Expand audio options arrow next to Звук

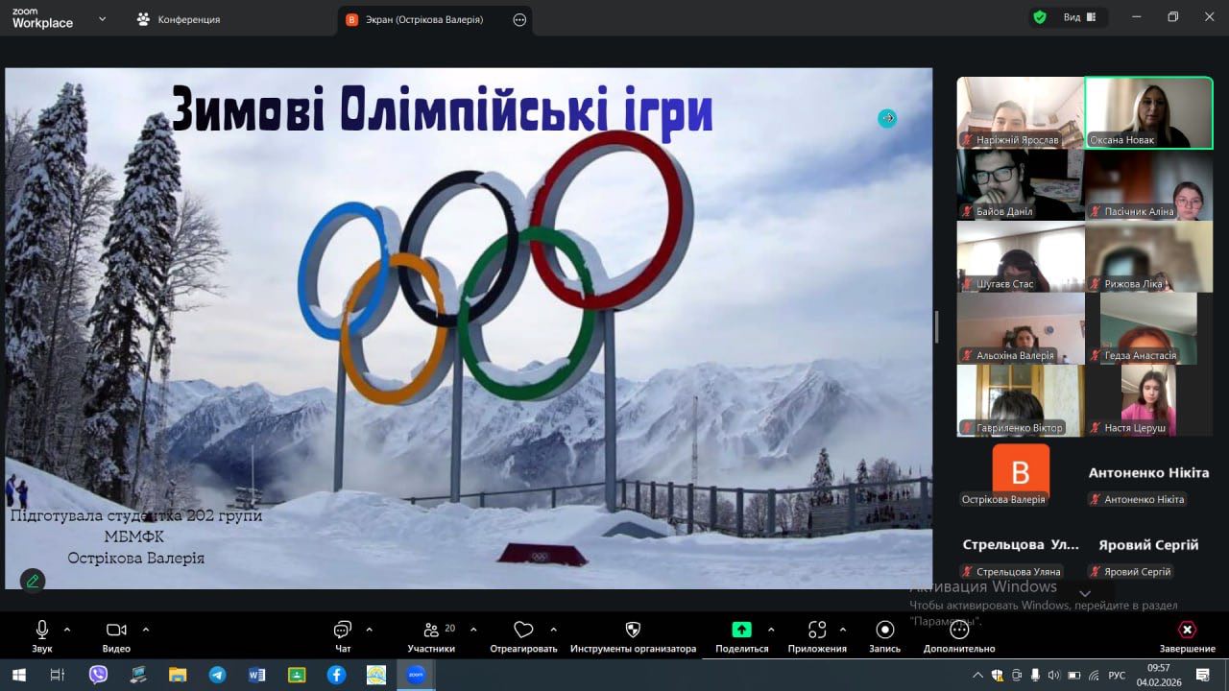[x=67, y=630]
